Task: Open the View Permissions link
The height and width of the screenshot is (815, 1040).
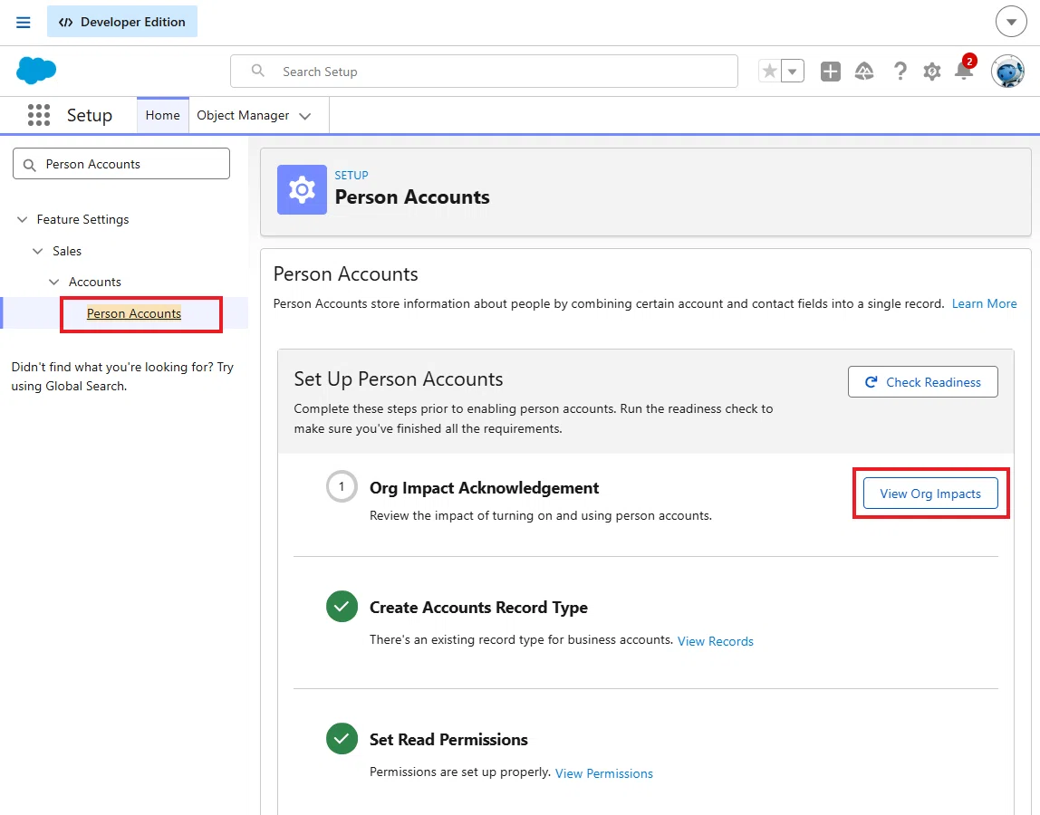Action: pyautogui.click(x=603, y=773)
